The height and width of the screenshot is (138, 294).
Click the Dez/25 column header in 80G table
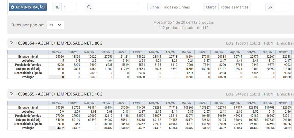click(x=105, y=52)
